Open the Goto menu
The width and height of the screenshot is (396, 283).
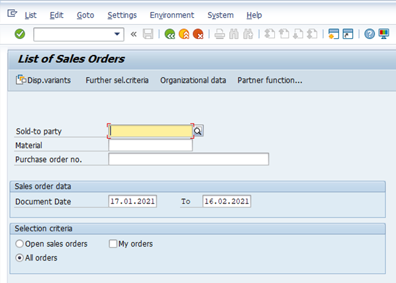85,15
